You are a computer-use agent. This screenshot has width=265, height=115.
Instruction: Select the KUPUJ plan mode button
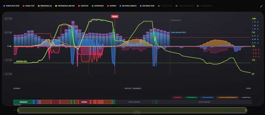(177, 97)
